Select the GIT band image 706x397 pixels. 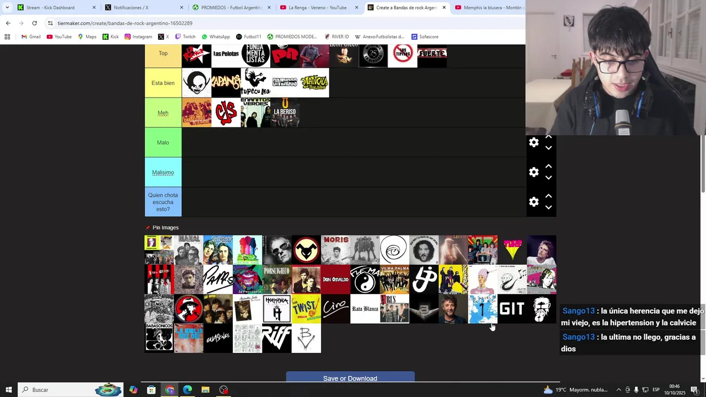[512, 309]
